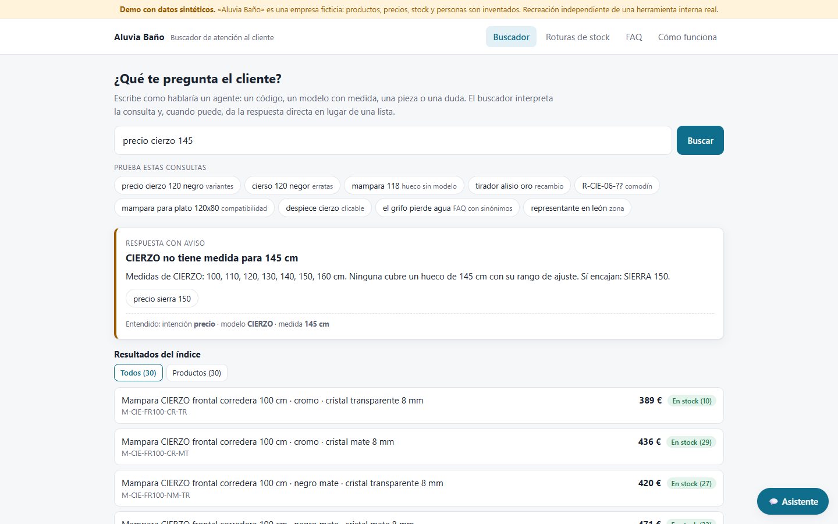Open the CIERZO 100 cm cromo cristal transparente result
The width and height of the screenshot is (838, 524).
(419, 405)
